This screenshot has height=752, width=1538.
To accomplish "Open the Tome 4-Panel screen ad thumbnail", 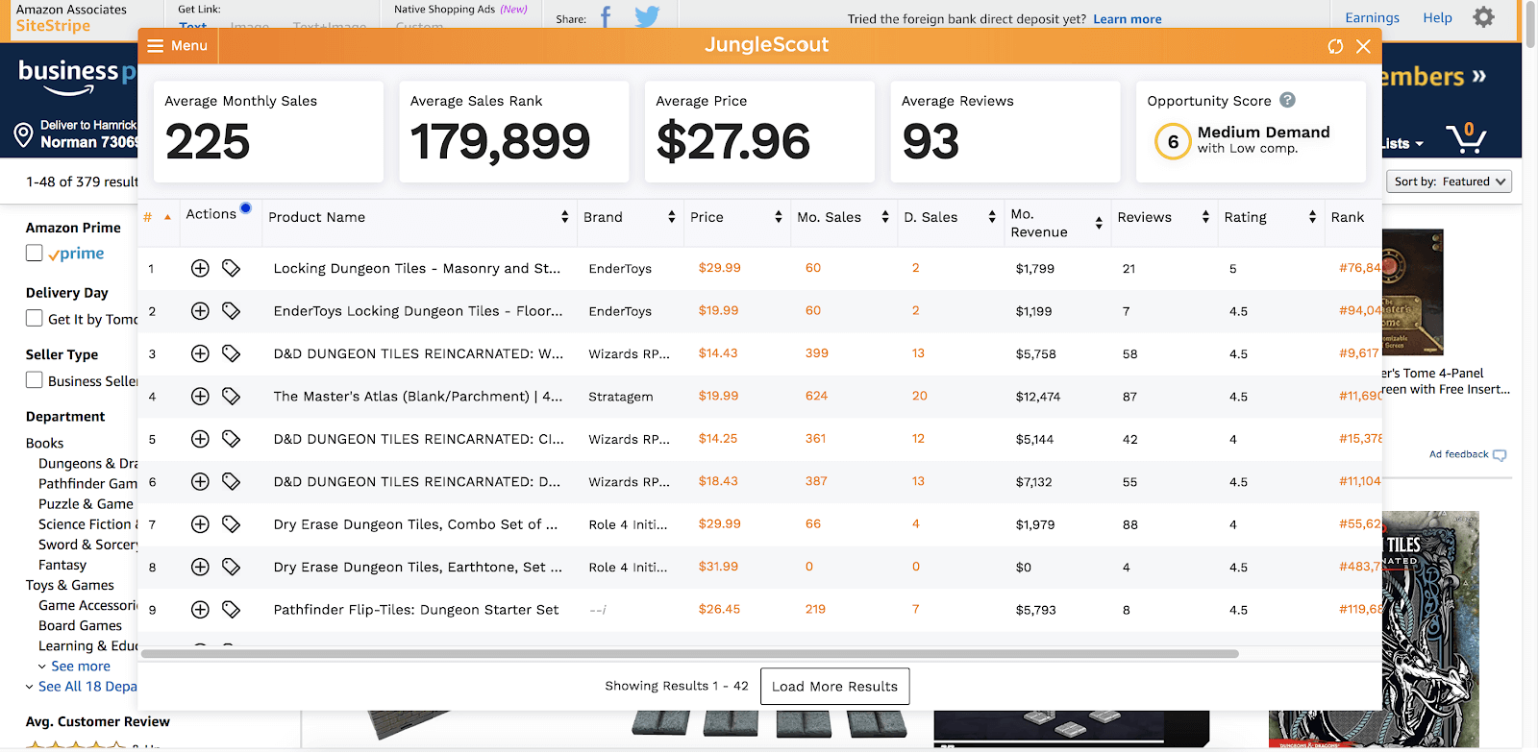I will pyautogui.click(x=1412, y=292).
